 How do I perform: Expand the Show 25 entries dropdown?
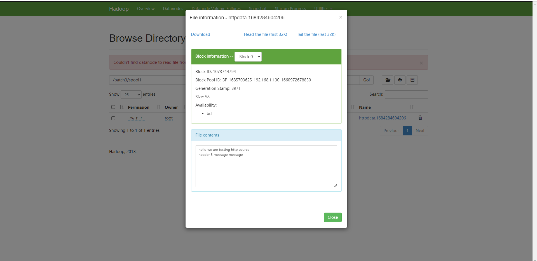point(131,95)
